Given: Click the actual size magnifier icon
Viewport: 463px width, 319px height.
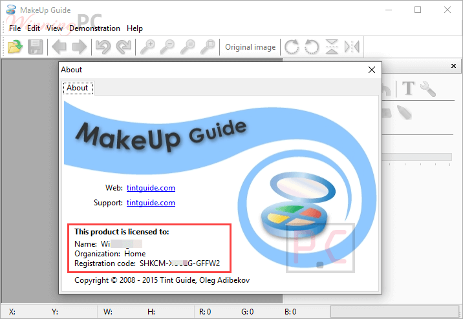Looking at the screenshot, I should pyautogui.click(x=188, y=47).
